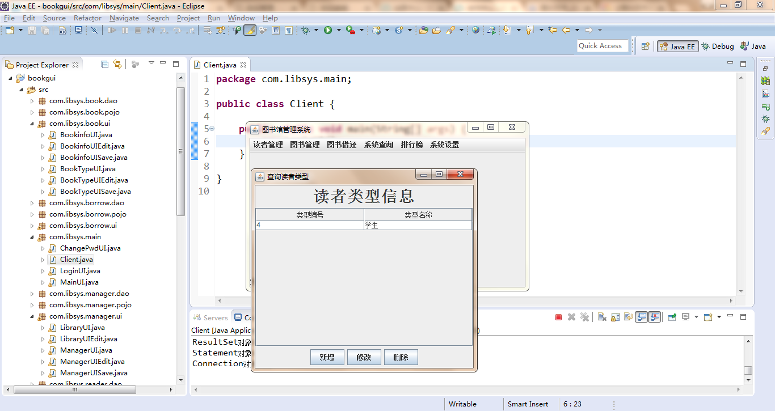This screenshot has width=775, height=411.
Task: Click the Quick Access search field
Action: coord(603,46)
